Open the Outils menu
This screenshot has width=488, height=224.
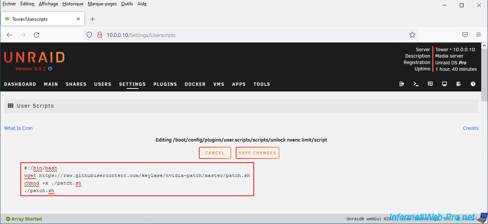click(x=127, y=4)
